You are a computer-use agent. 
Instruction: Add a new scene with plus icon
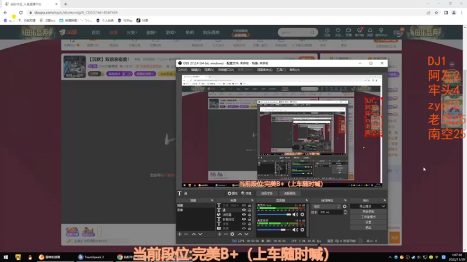point(180,234)
